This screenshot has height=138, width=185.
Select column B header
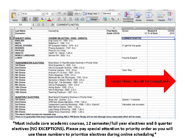77,28
